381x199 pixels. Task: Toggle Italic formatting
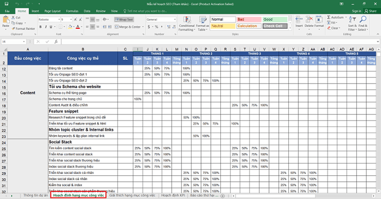click(x=46, y=27)
